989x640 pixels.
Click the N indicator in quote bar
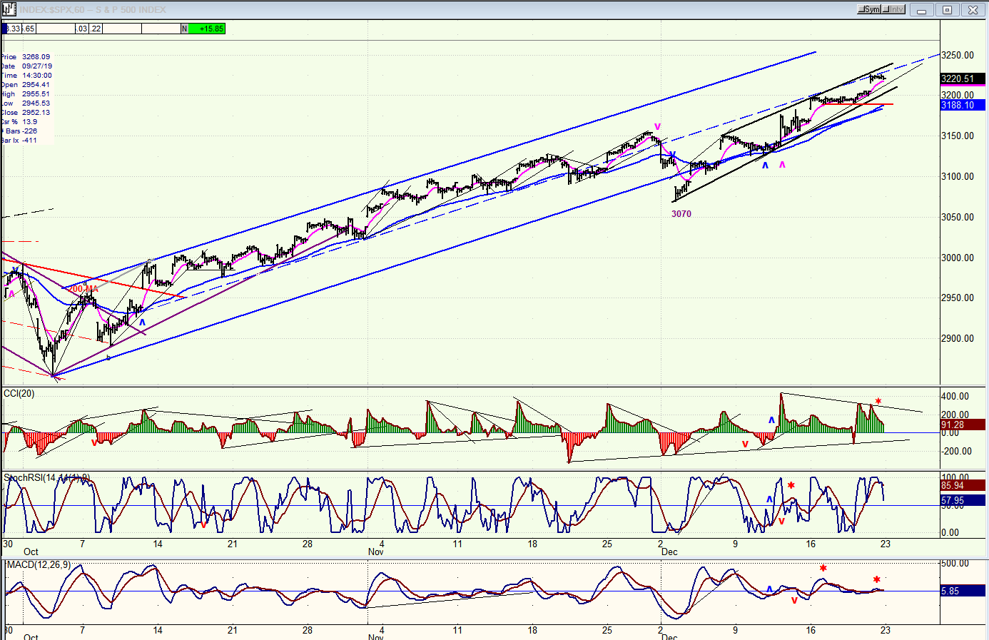pos(184,29)
